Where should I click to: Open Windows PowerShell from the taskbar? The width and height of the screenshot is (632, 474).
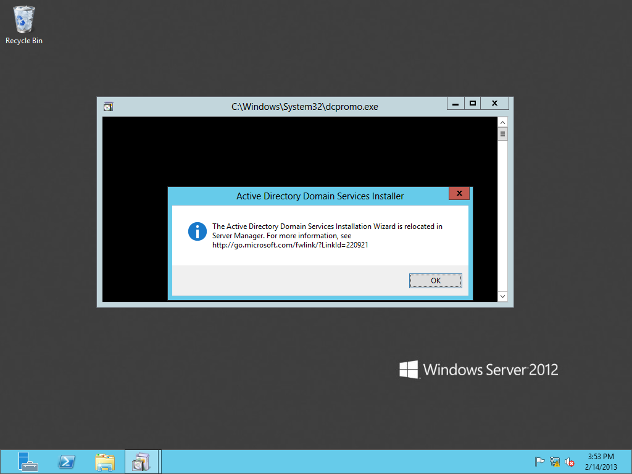pos(67,462)
